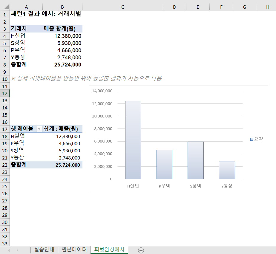Select row 17 header

click(5, 129)
